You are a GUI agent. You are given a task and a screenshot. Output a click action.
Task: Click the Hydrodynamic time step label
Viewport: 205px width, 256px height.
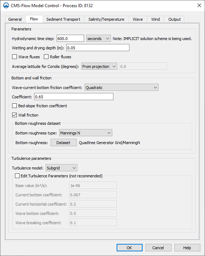[x=33, y=39]
